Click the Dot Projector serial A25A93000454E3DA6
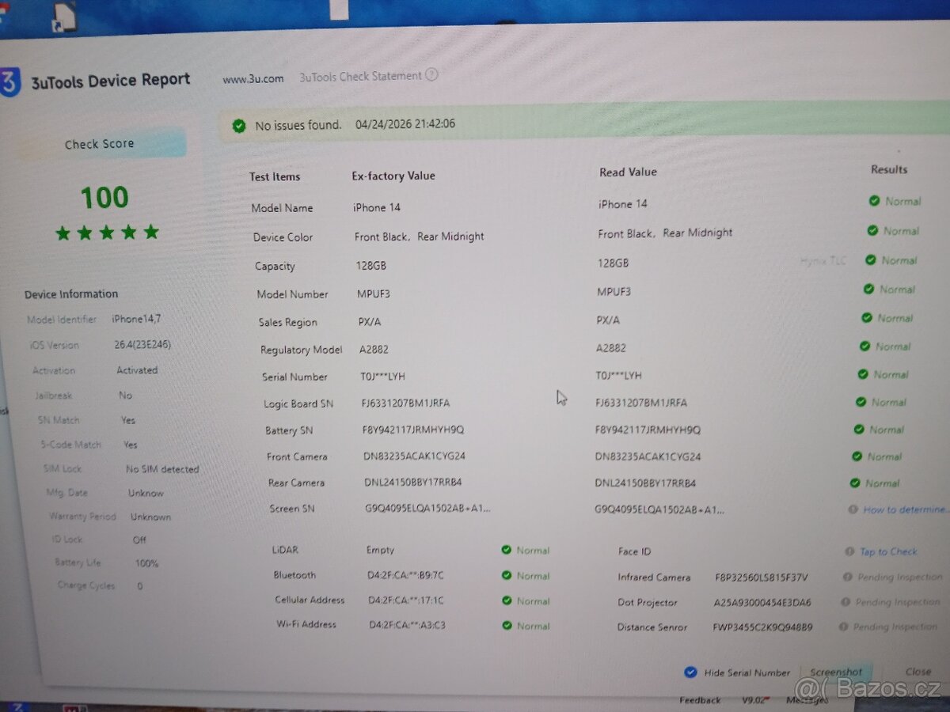This screenshot has height=712, width=950. [x=762, y=602]
